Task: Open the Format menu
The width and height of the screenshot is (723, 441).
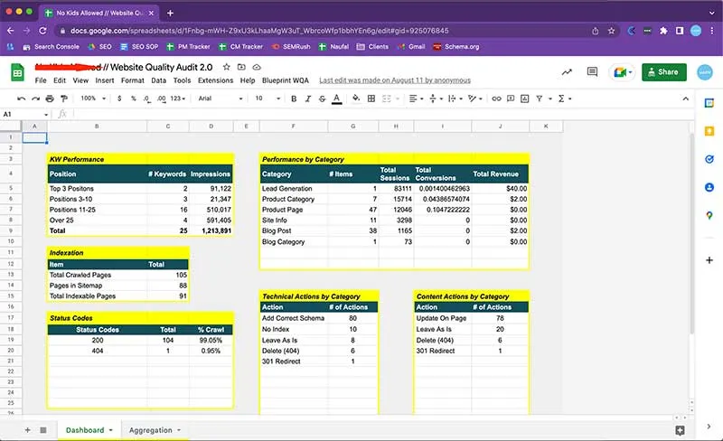Action: coord(133,80)
